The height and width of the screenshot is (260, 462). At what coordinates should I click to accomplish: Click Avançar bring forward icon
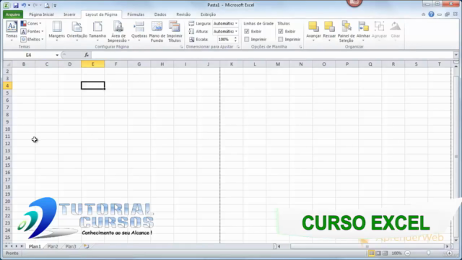tap(313, 27)
